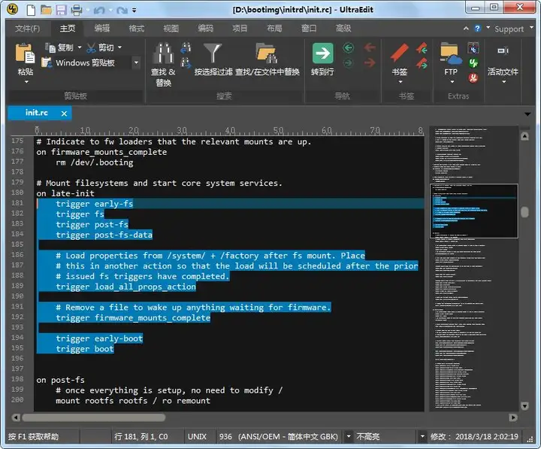Click the green circular forward navigation arrow

tap(349, 63)
